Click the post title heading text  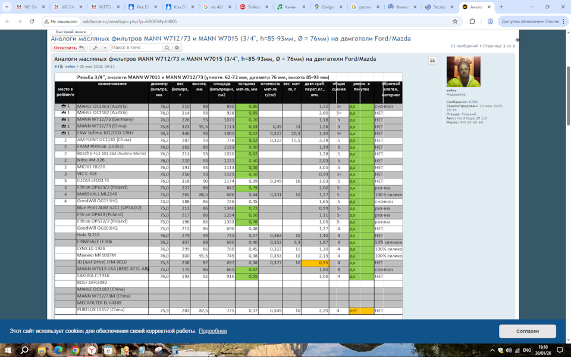coord(215,59)
